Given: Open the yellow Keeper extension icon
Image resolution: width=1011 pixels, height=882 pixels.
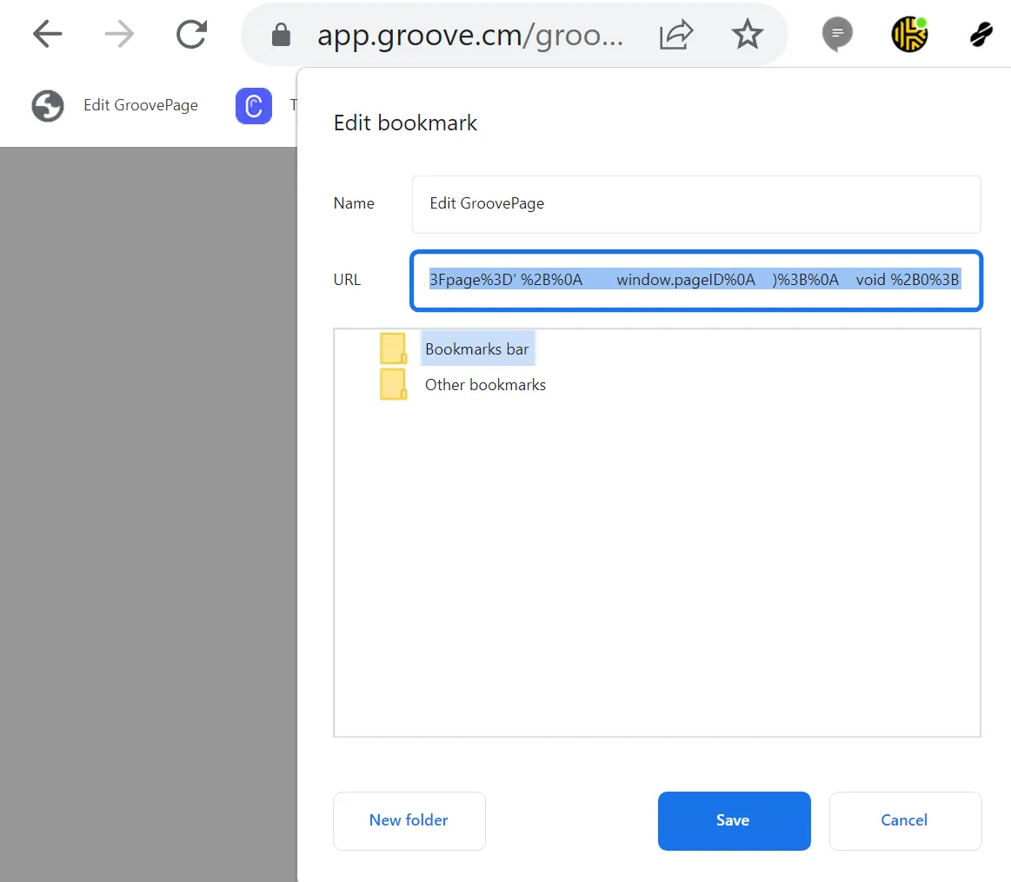Looking at the screenshot, I should 910,34.
